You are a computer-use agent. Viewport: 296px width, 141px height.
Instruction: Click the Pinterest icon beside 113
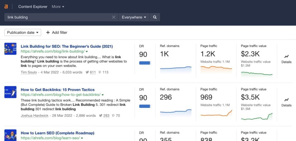100,72
